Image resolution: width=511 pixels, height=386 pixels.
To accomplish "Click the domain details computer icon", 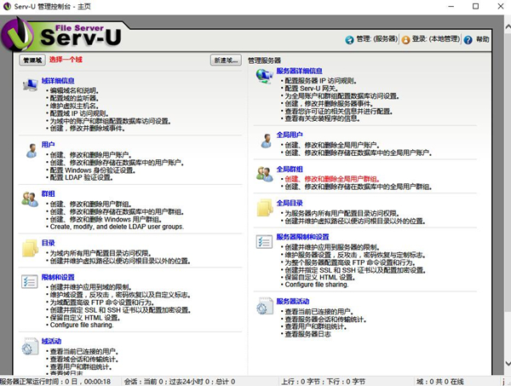I will point(31,84).
